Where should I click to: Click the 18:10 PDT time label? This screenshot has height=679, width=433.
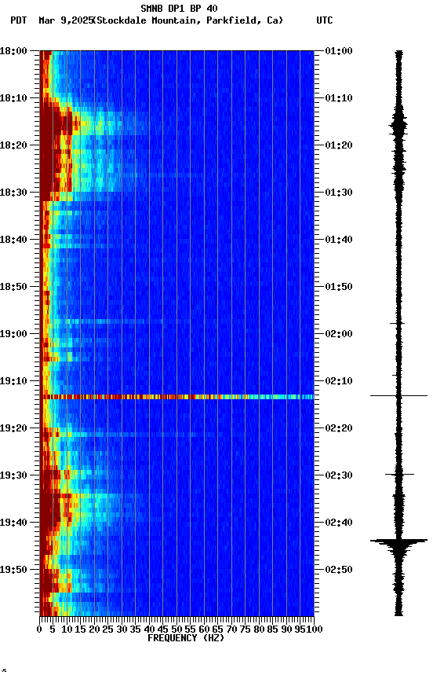13,98
